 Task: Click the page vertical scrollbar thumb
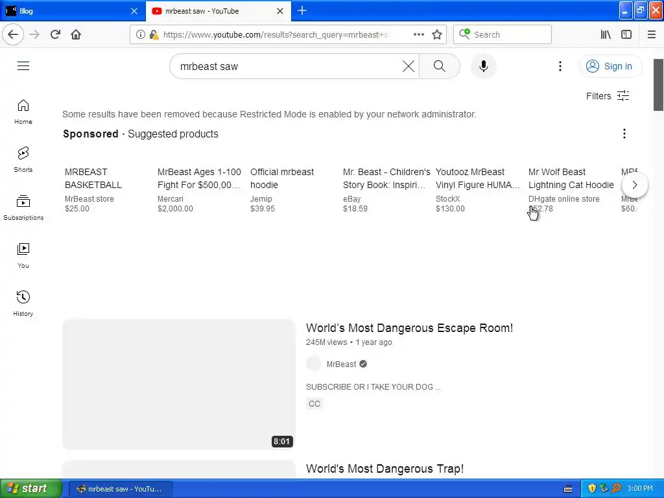click(659, 85)
